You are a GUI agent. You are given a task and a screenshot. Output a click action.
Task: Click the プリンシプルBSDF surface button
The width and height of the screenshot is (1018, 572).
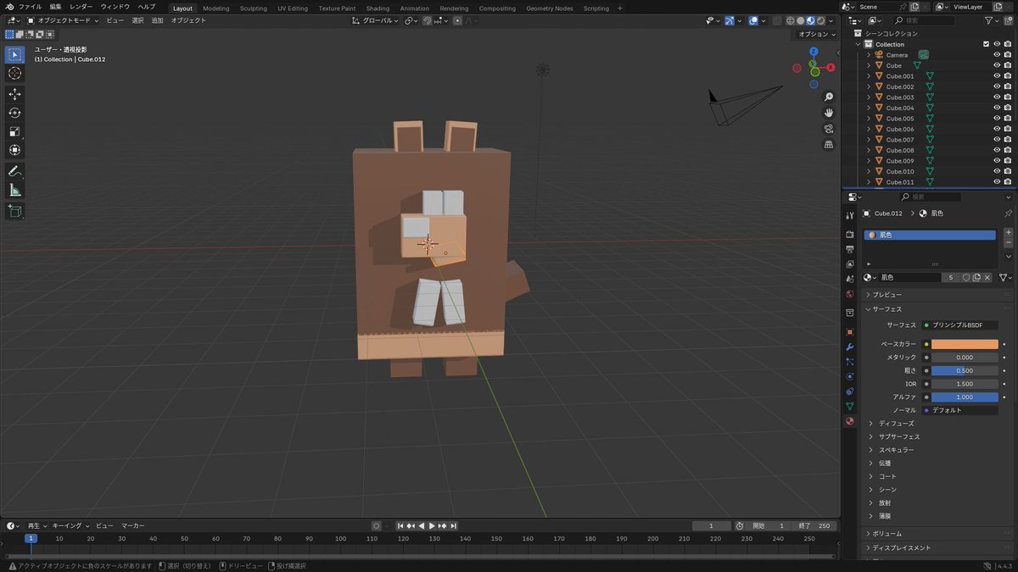tap(959, 325)
